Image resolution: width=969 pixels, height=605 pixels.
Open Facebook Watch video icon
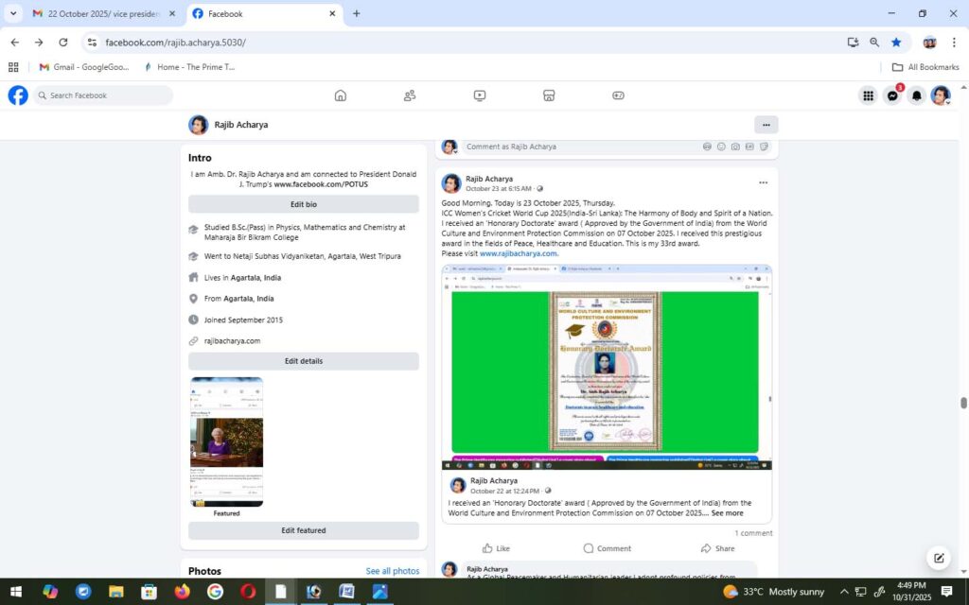(480, 95)
